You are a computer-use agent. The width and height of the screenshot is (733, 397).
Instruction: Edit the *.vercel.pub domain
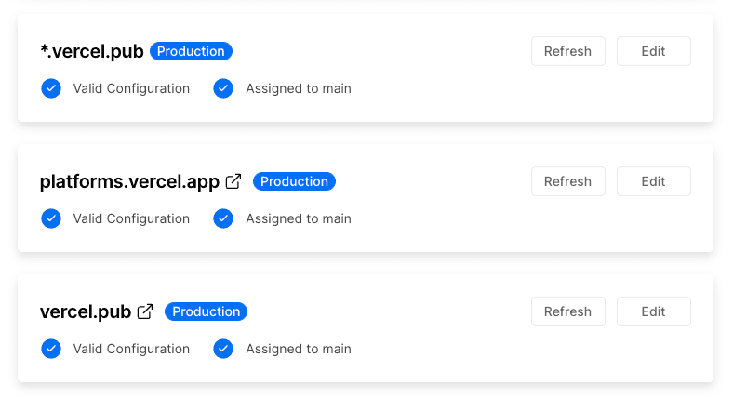pos(653,51)
